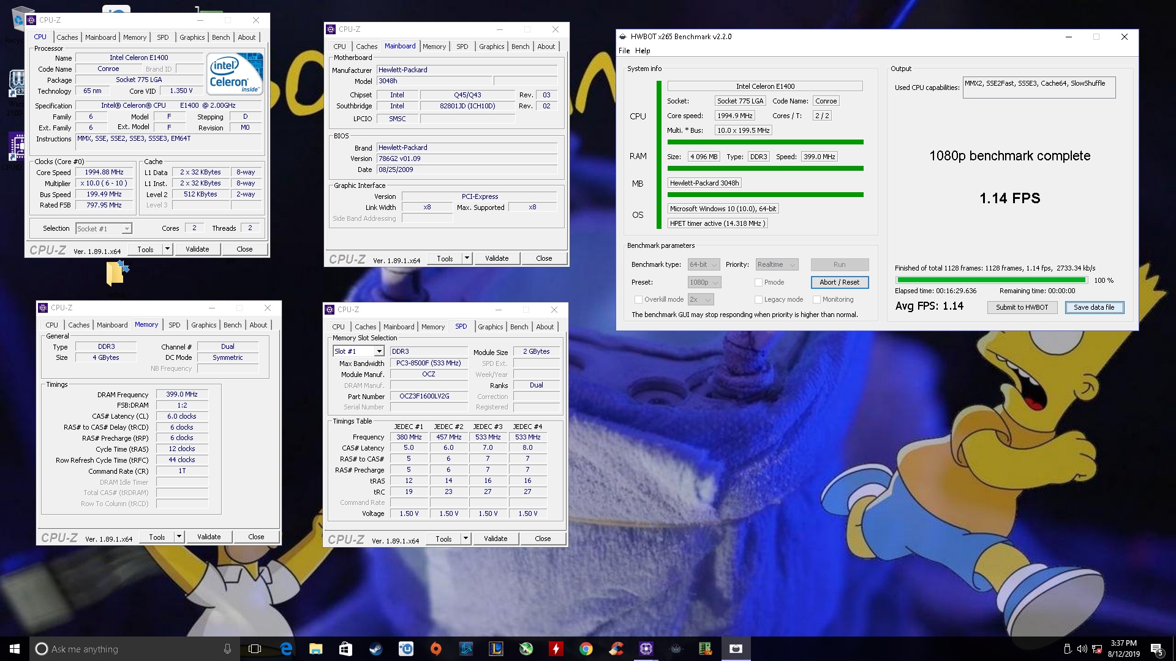The width and height of the screenshot is (1176, 661).
Task: Click the 100% benchmark progress bar
Action: 991,280
